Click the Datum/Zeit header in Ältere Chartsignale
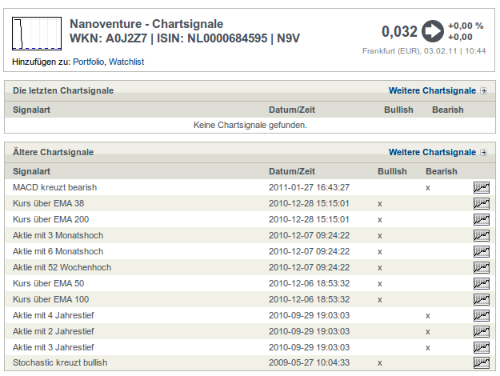The image size is (500, 376). tap(292, 171)
